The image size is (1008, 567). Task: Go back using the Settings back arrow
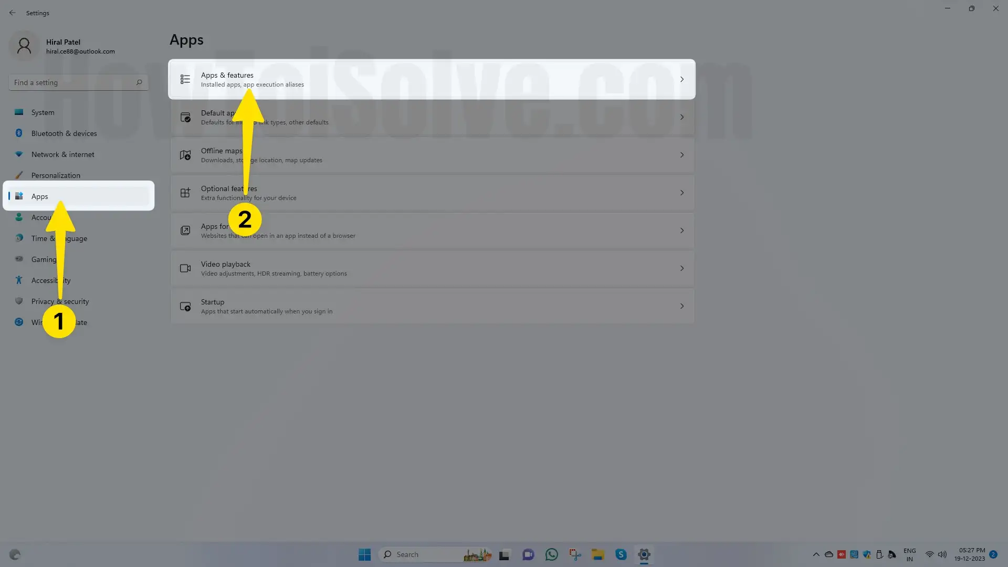click(x=12, y=13)
